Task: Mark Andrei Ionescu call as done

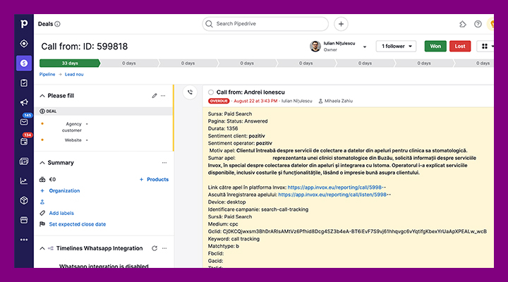Action: (211, 92)
